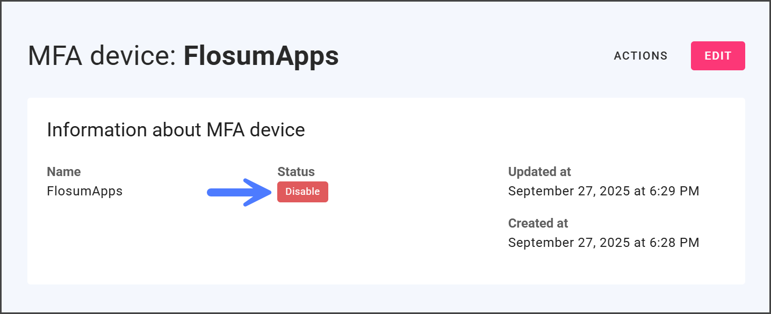Click "MFA device:" in the page title
Image resolution: width=771 pixels, height=314 pixels.
click(x=102, y=56)
